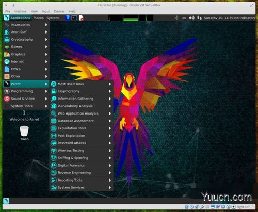Click the Password Attacks icon

(54, 143)
